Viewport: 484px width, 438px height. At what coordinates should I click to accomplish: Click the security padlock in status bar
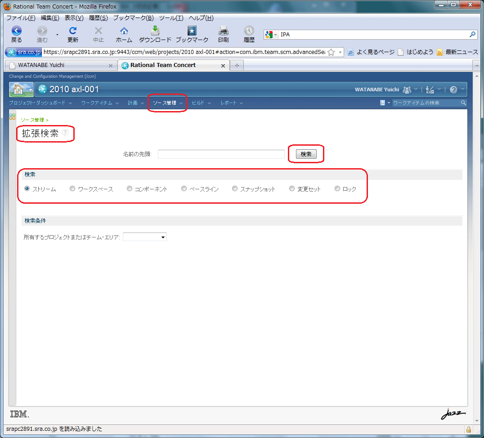point(468,429)
